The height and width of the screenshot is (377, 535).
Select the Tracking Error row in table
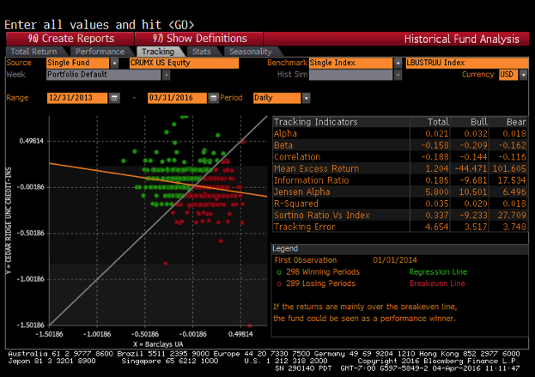(x=400, y=228)
